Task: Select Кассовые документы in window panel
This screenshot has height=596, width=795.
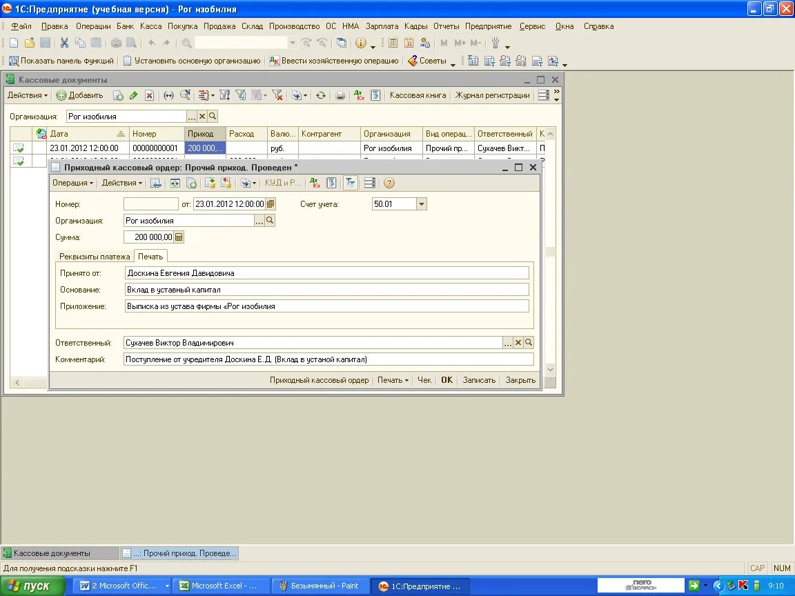Action: tap(60, 553)
